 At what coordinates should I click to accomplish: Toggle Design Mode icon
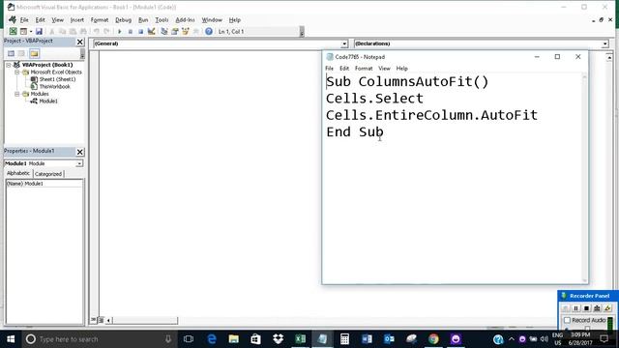[x=151, y=31]
